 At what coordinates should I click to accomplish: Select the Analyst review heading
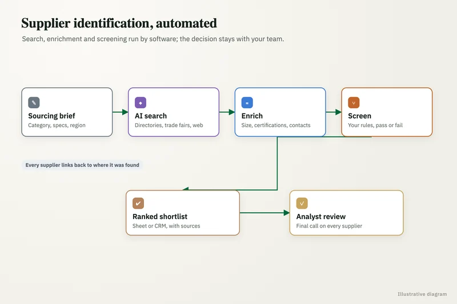(x=321, y=216)
